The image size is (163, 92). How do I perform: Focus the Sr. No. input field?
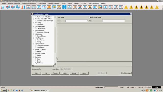tap(77, 21)
